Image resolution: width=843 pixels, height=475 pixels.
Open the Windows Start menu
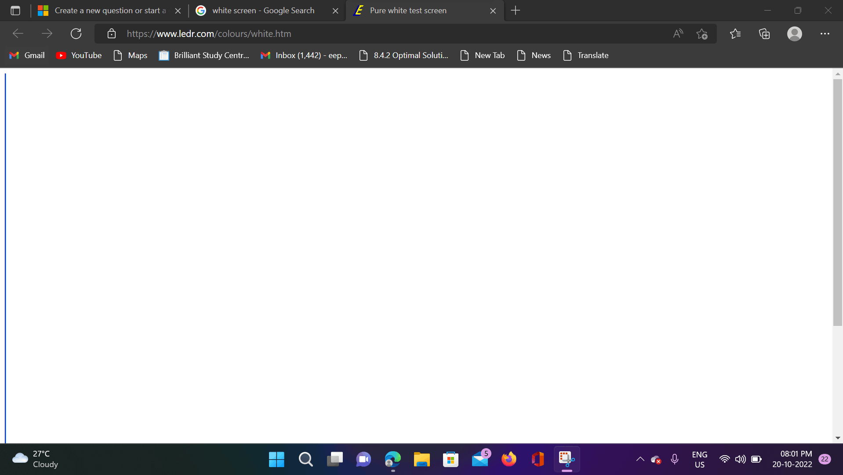pyautogui.click(x=276, y=460)
